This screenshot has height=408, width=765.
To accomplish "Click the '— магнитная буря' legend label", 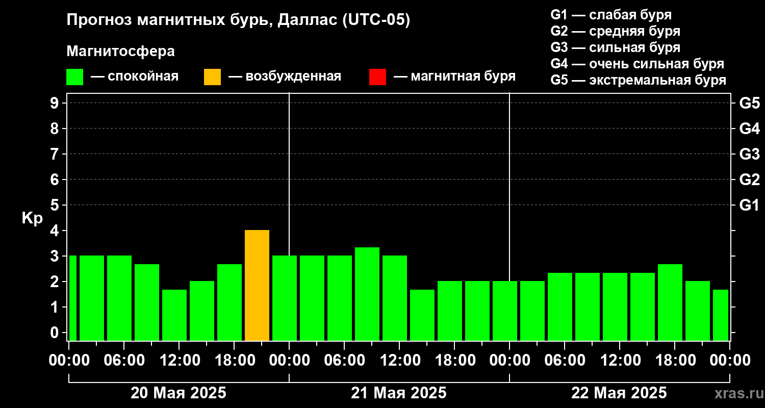I will point(454,76).
